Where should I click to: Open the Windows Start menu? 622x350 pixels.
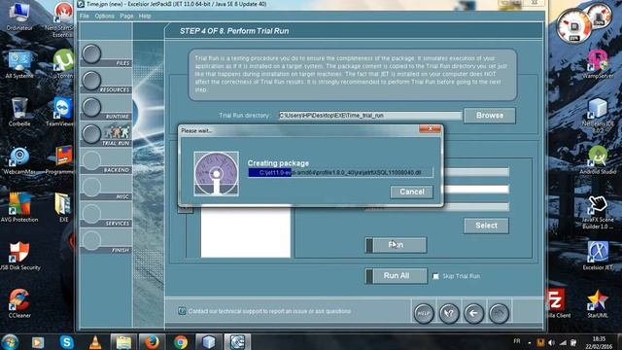pos(10,341)
